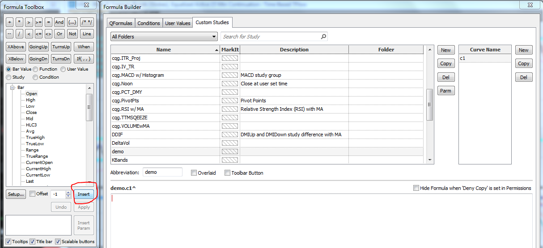
Task: Insert the GoingUp function
Action: pyautogui.click(x=38, y=46)
